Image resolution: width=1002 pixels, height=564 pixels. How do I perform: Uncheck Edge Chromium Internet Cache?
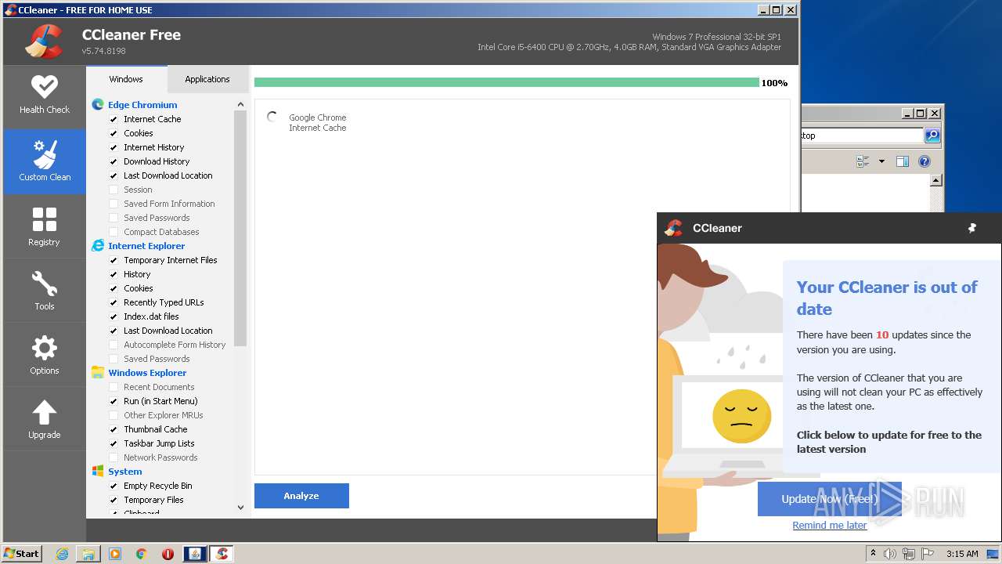(114, 119)
